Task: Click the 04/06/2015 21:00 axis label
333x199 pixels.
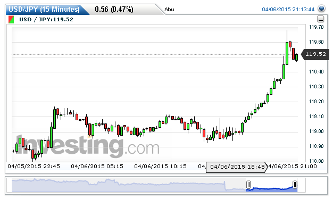Action: click(x=292, y=167)
